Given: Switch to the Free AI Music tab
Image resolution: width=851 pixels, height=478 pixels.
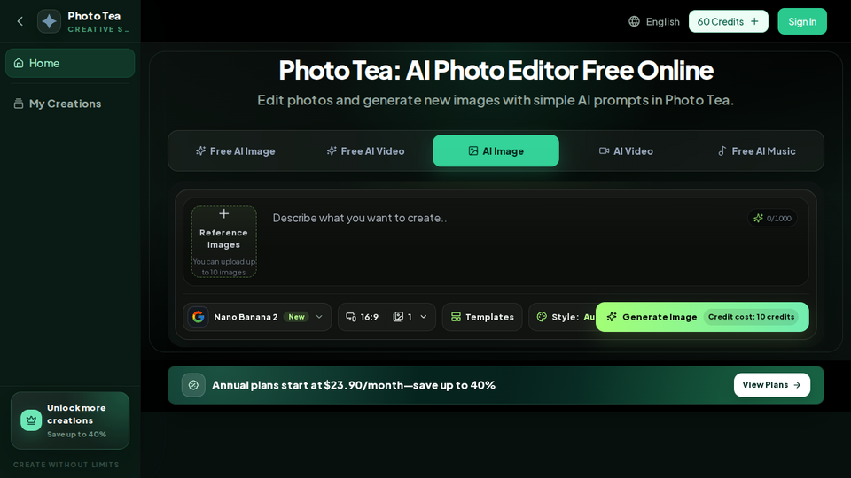Looking at the screenshot, I should (x=756, y=151).
